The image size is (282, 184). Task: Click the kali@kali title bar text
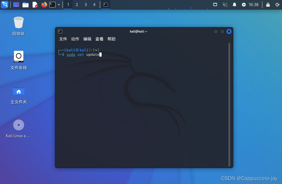coord(138,31)
